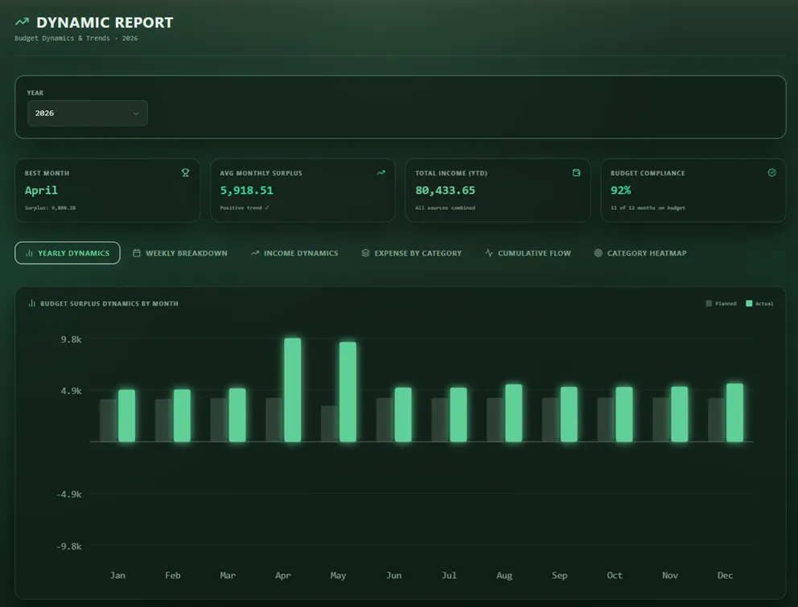Click the trend icon on Avg Monthly Surplus card

[380, 173]
